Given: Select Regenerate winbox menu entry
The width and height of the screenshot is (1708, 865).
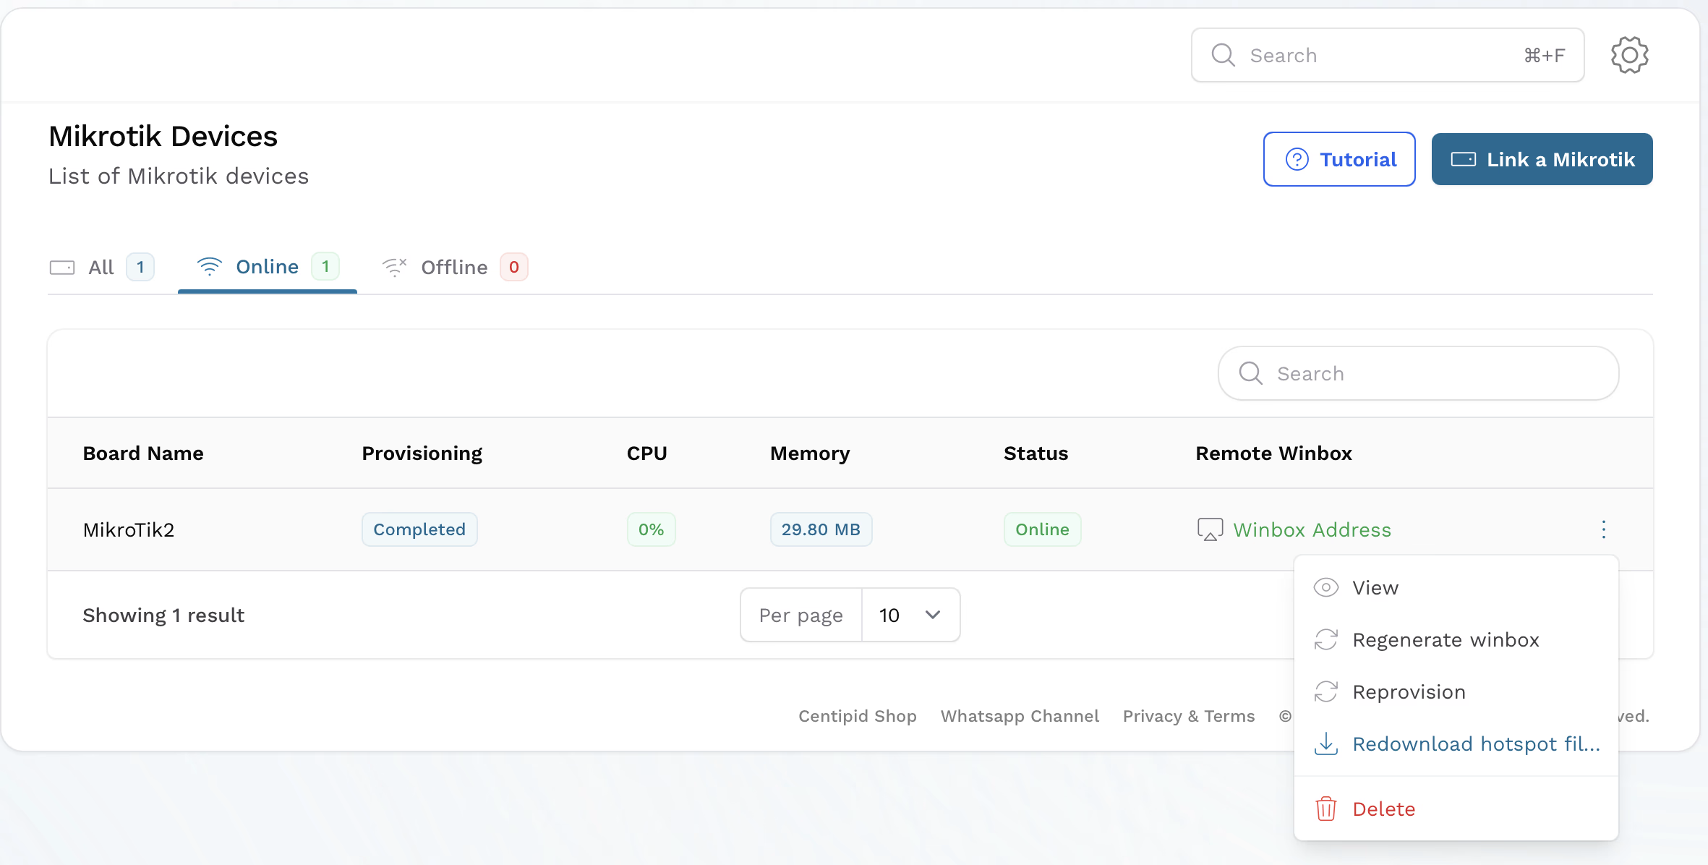Looking at the screenshot, I should (1446, 640).
